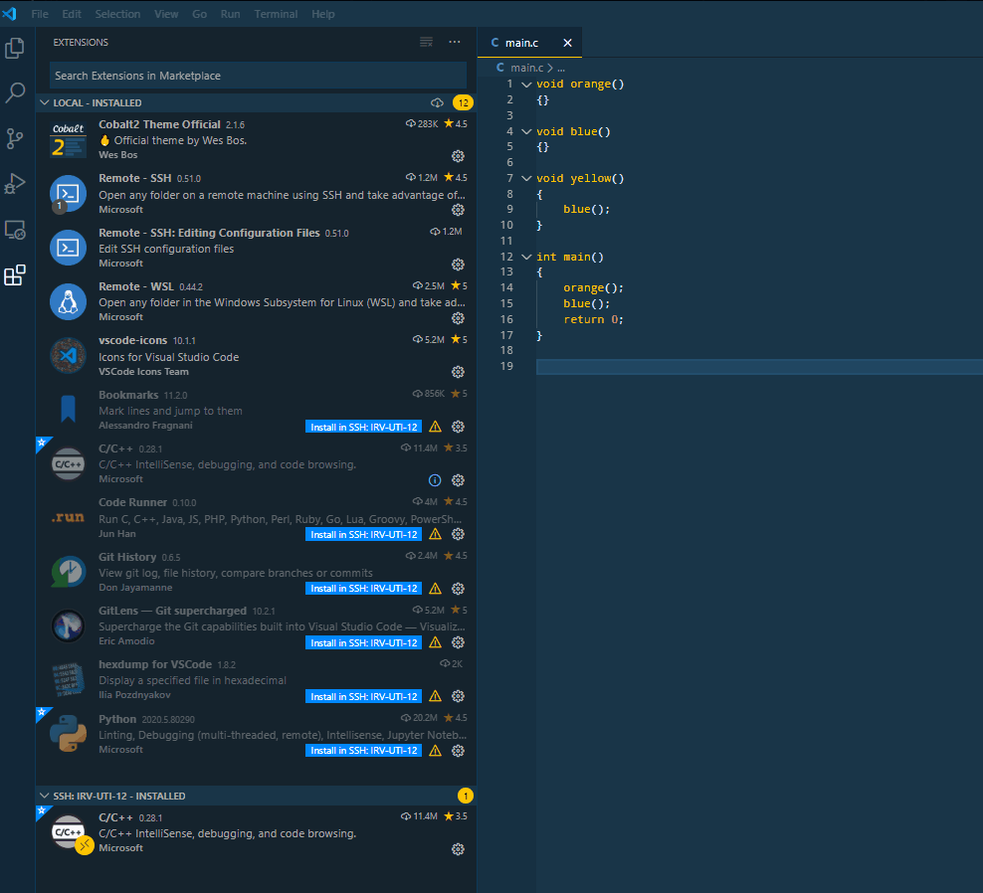Click the info icon on the C/C++ extension
Image resolution: width=983 pixels, height=893 pixels.
435,479
